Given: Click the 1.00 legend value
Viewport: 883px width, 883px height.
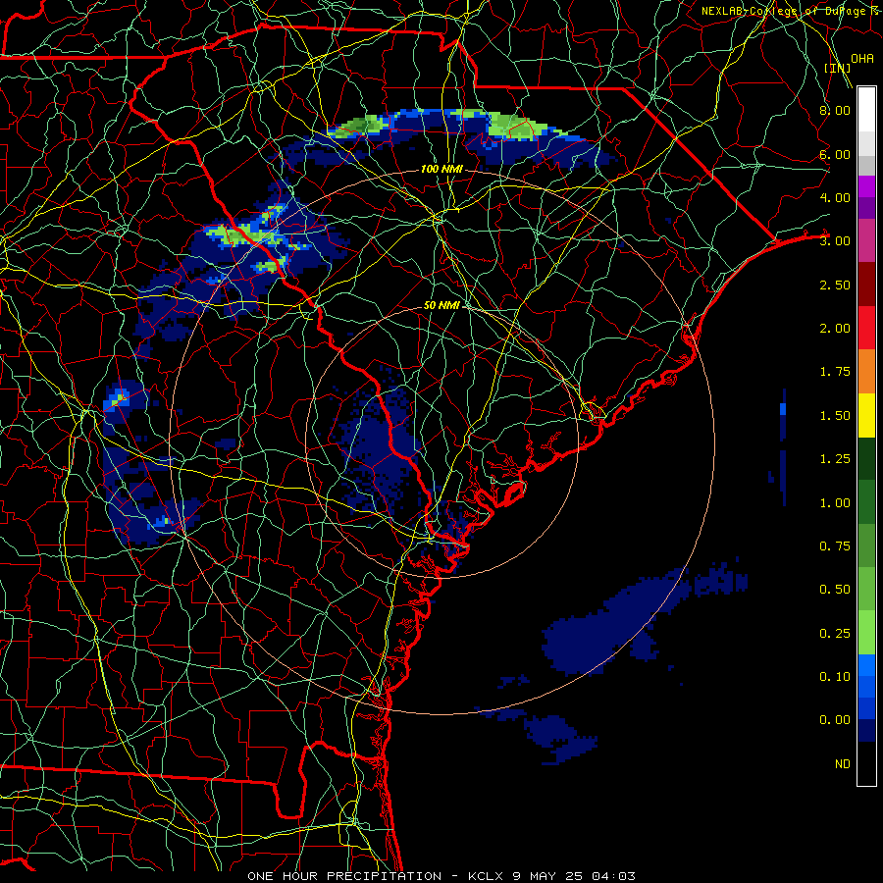Looking at the screenshot, I should coord(835,503).
